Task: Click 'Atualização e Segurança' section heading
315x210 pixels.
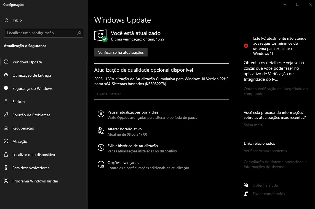Action: tap(25, 46)
